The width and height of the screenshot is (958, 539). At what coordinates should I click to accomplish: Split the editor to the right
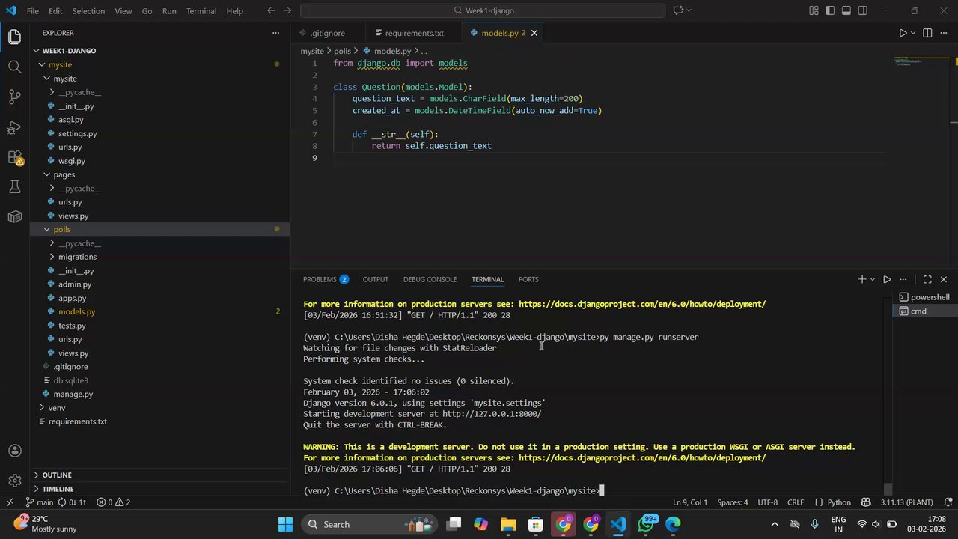927,33
